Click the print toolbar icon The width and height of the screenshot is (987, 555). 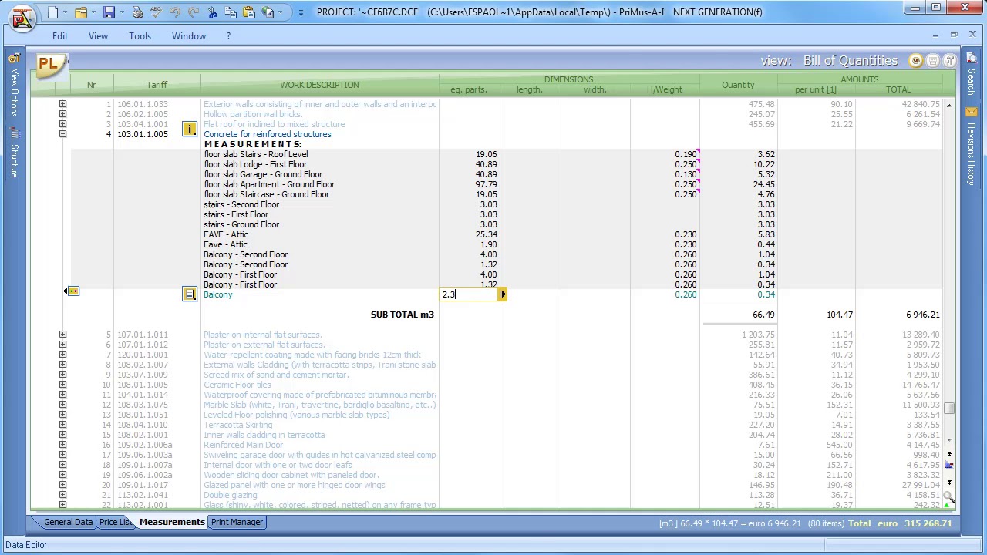coord(137,12)
